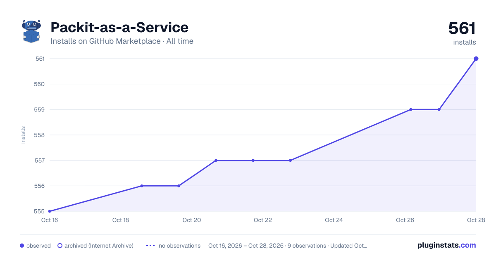
Task: Click the Packit robot logo icon
Action: click(x=31, y=31)
